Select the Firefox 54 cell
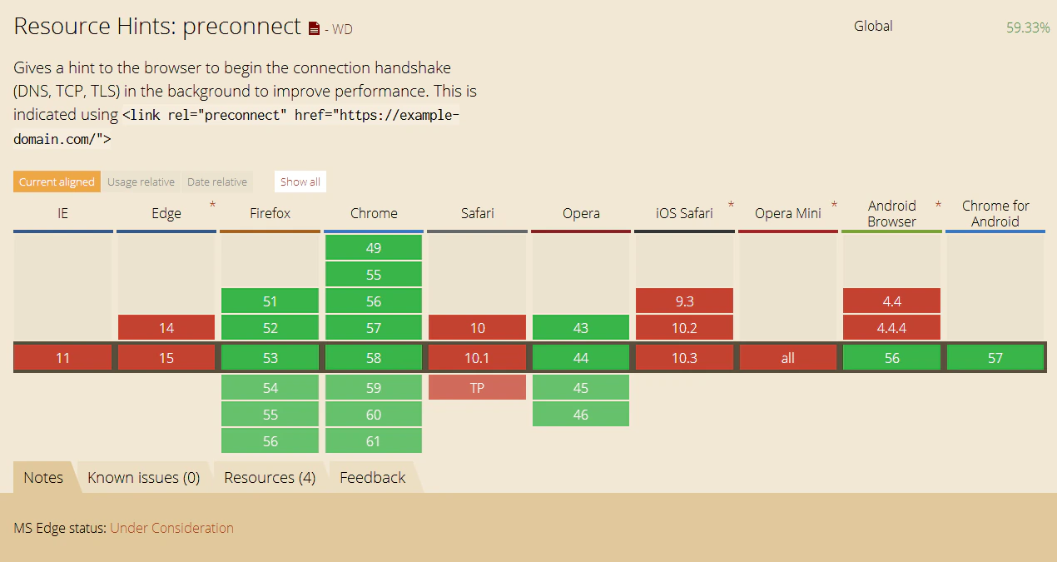 pos(270,388)
